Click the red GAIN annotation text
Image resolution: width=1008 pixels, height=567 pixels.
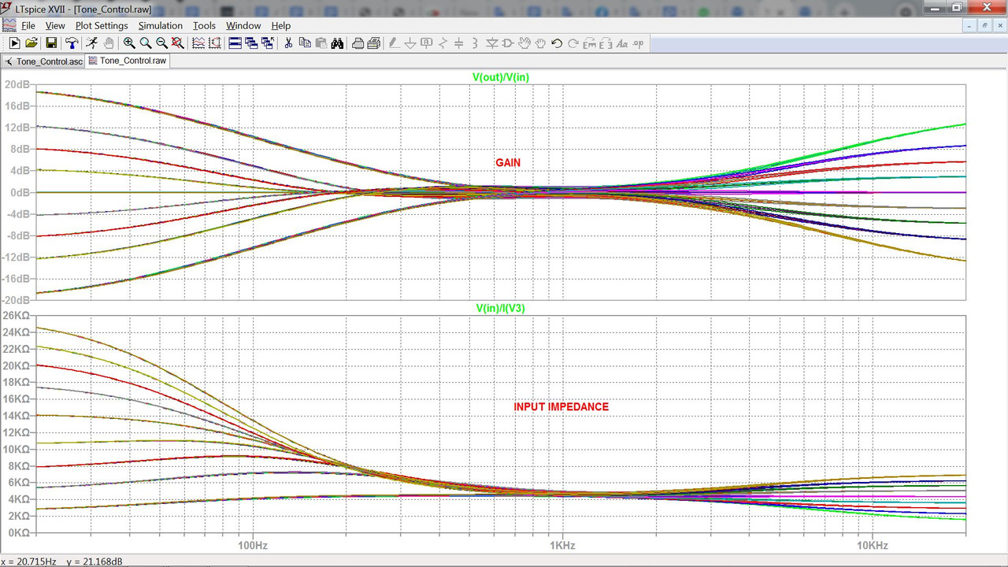508,163
